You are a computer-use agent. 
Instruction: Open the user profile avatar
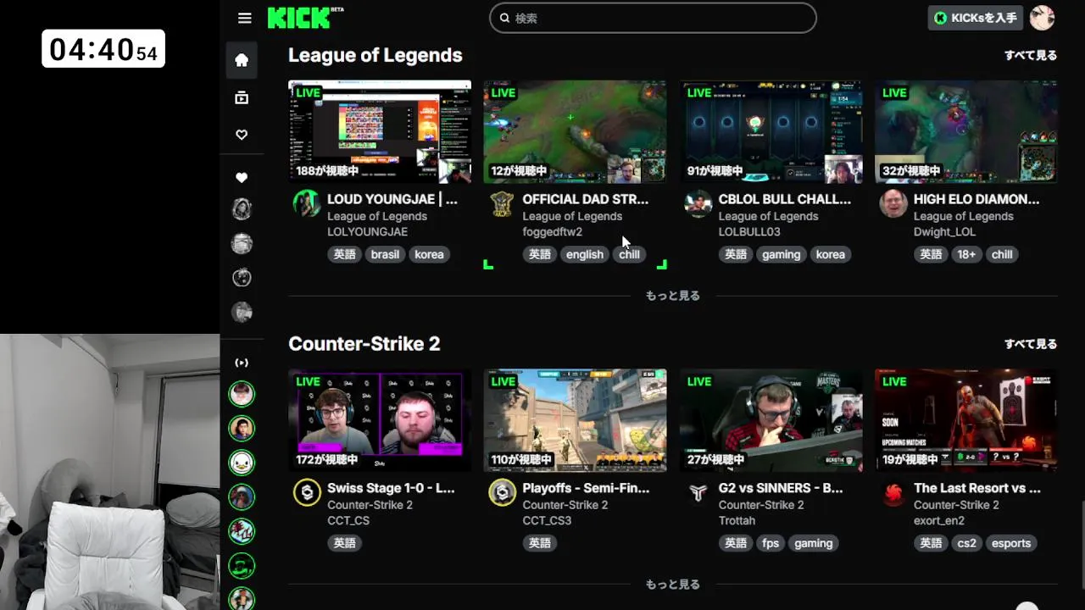coord(1042,18)
